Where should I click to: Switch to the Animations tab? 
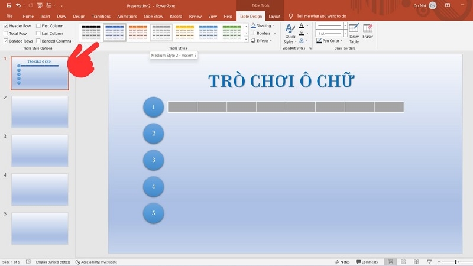click(x=127, y=16)
